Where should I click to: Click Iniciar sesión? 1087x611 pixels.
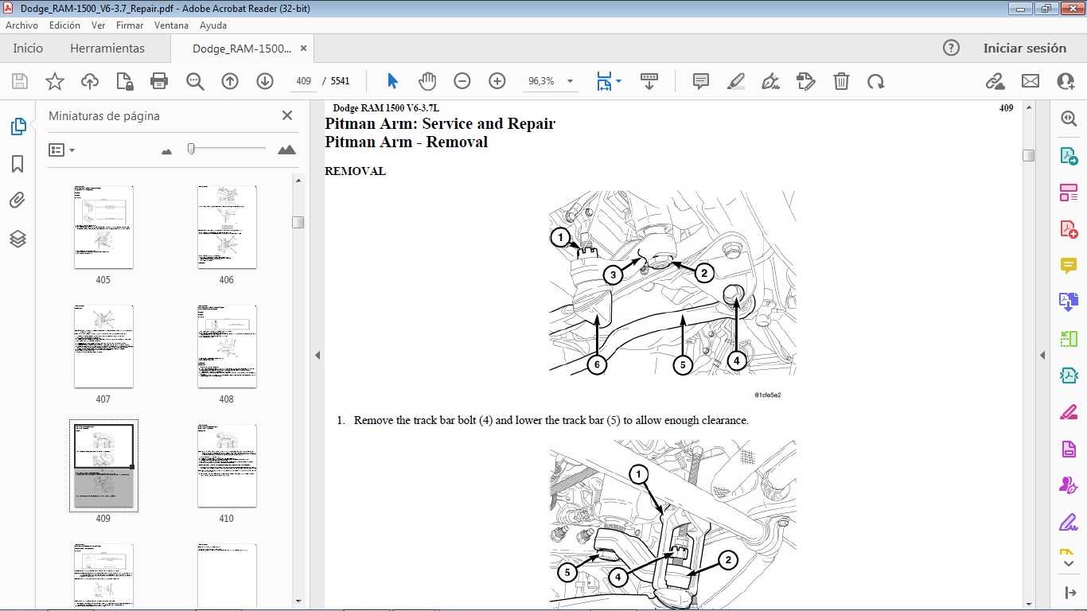(x=1024, y=48)
